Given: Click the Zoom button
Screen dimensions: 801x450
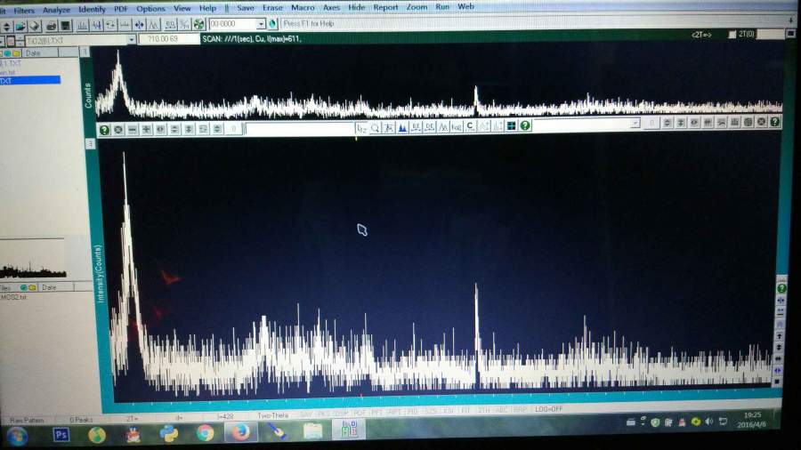Looking at the screenshot, I should [417, 7].
